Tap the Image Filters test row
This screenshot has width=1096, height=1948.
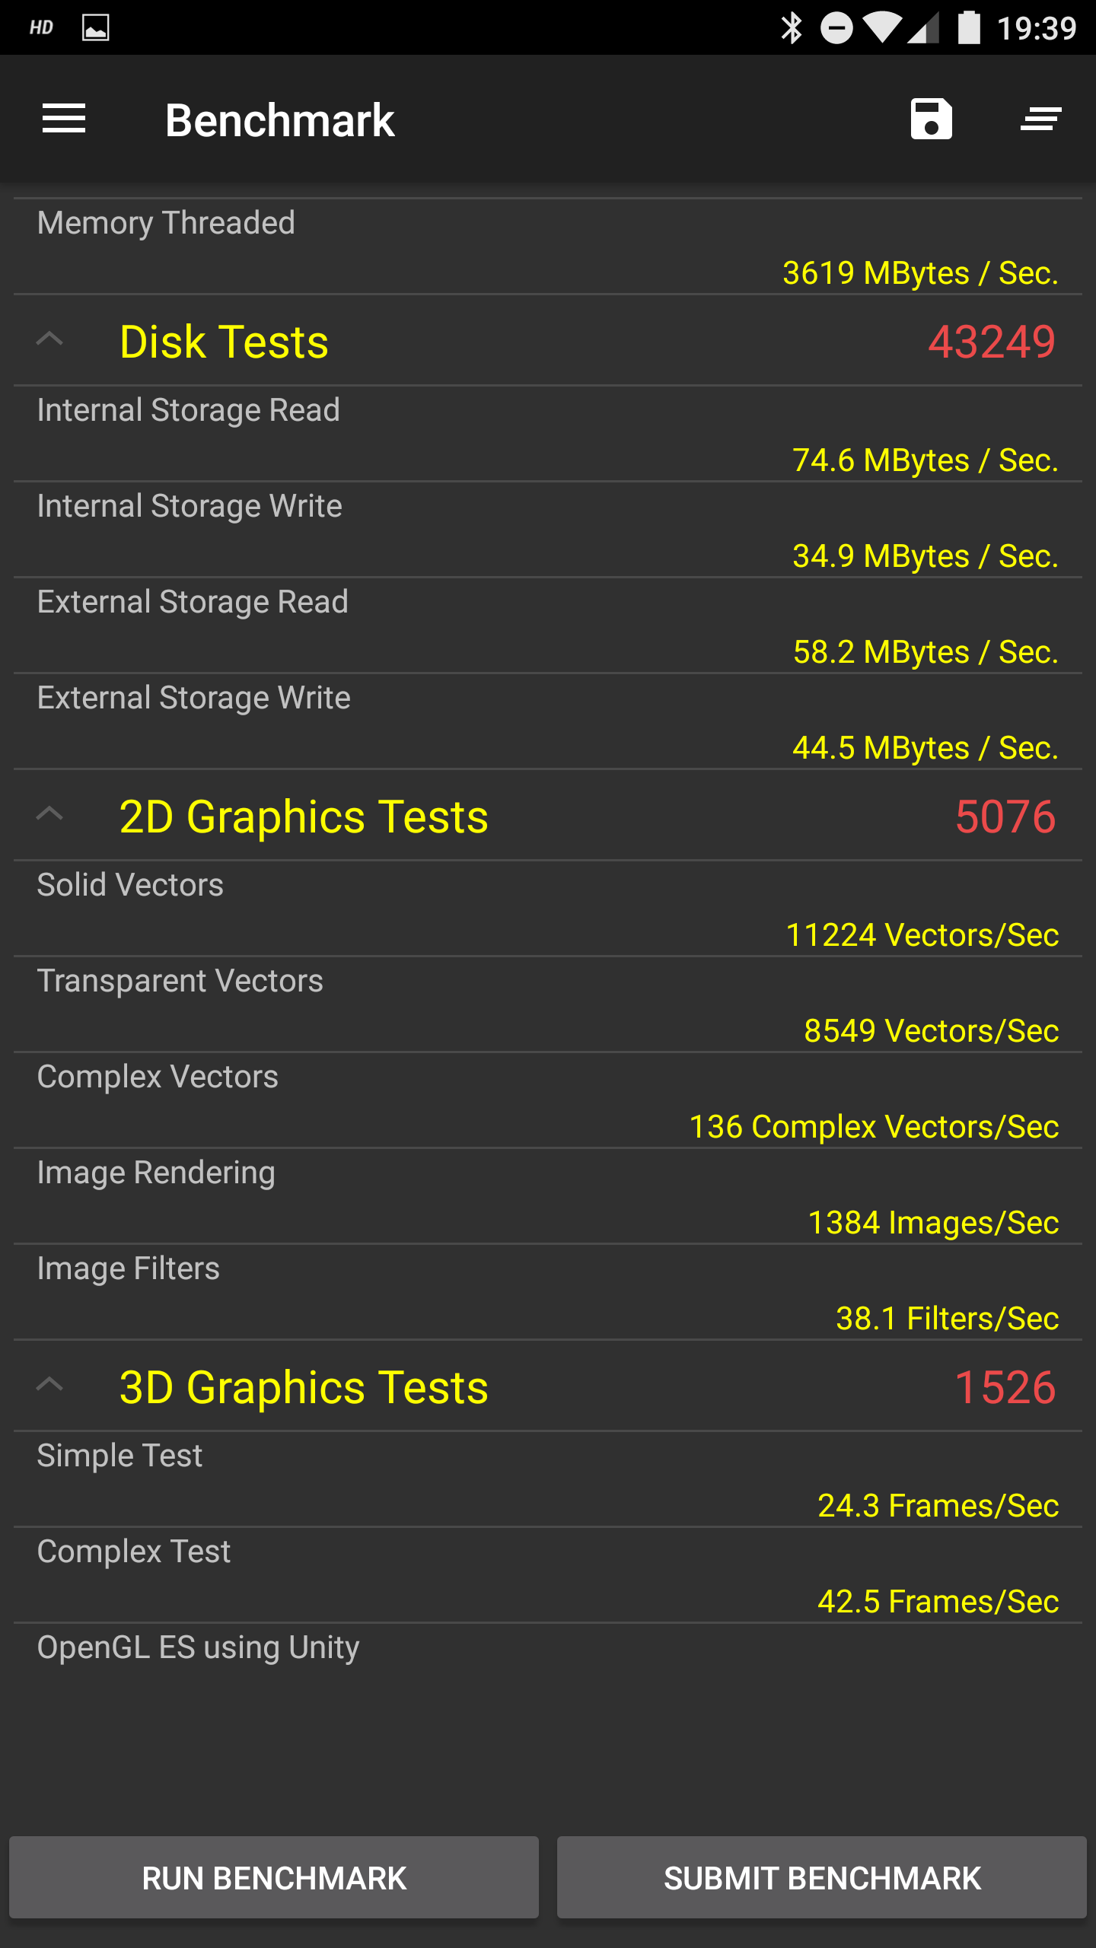pyautogui.click(x=548, y=1292)
